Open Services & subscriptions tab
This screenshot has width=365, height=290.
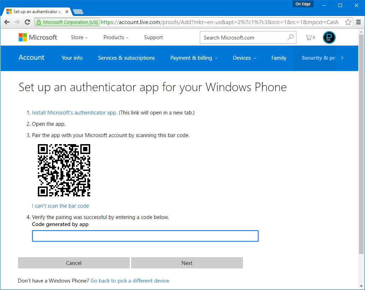pos(126,58)
